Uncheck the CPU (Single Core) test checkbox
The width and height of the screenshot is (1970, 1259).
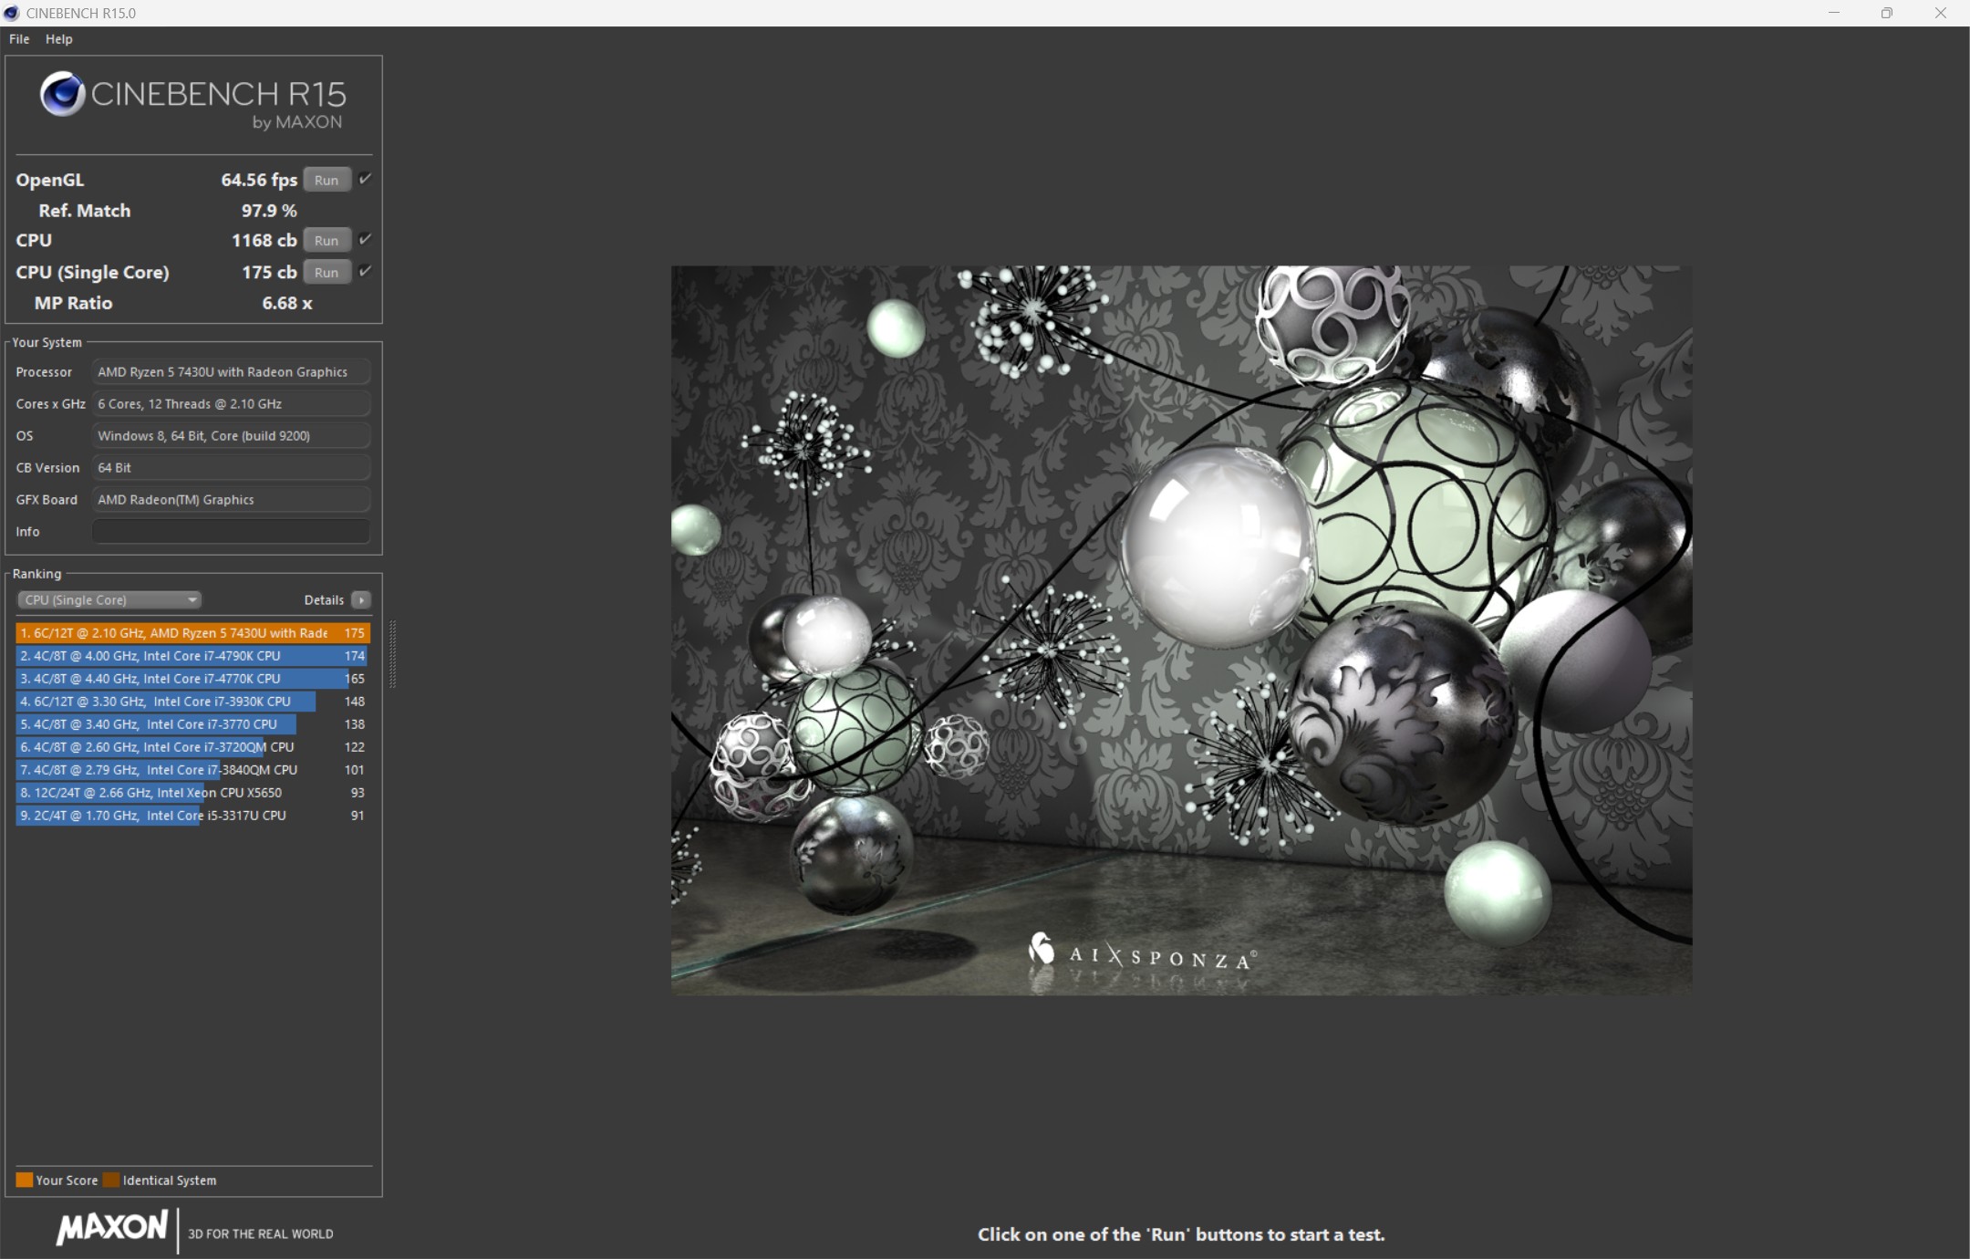(x=365, y=271)
